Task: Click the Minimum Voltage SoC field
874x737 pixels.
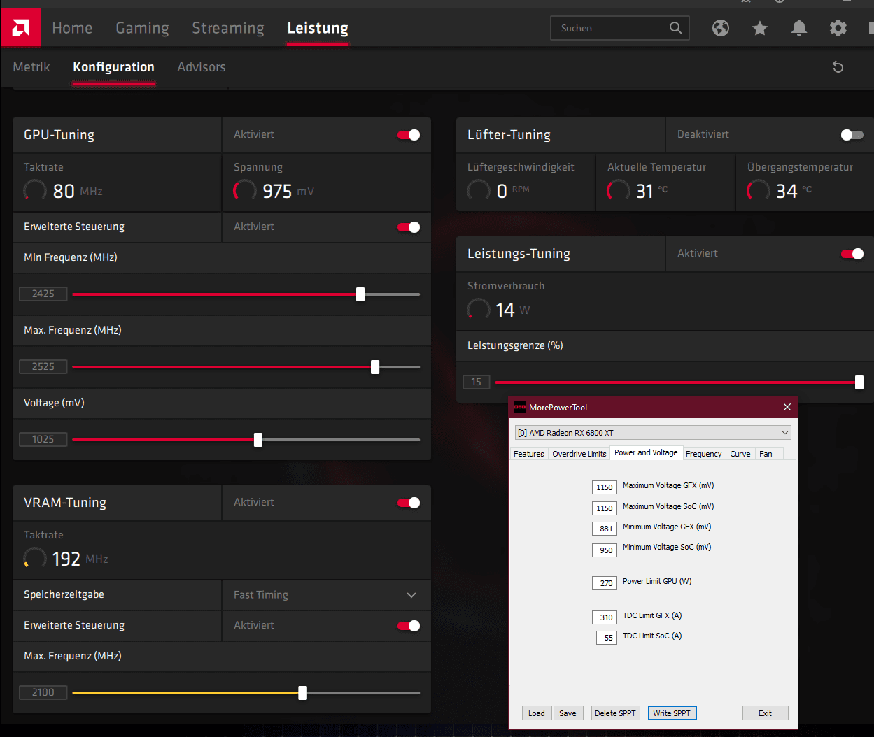Action: pyautogui.click(x=605, y=550)
